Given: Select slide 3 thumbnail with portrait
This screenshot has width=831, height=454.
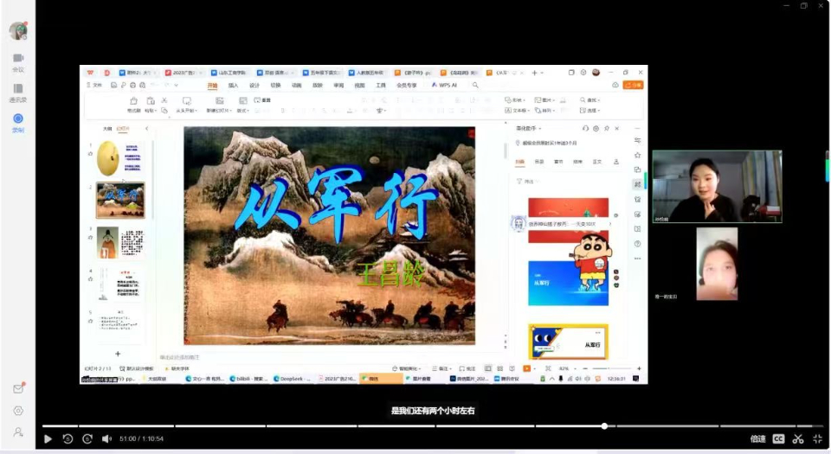Looking at the screenshot, I should click(x=119, y=242).
